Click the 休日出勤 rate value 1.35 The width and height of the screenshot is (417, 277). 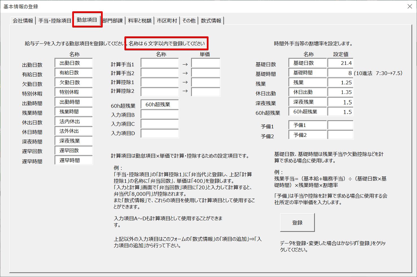pos(340,92)
